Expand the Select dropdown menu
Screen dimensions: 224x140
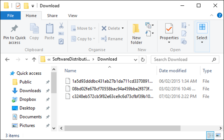202,43
